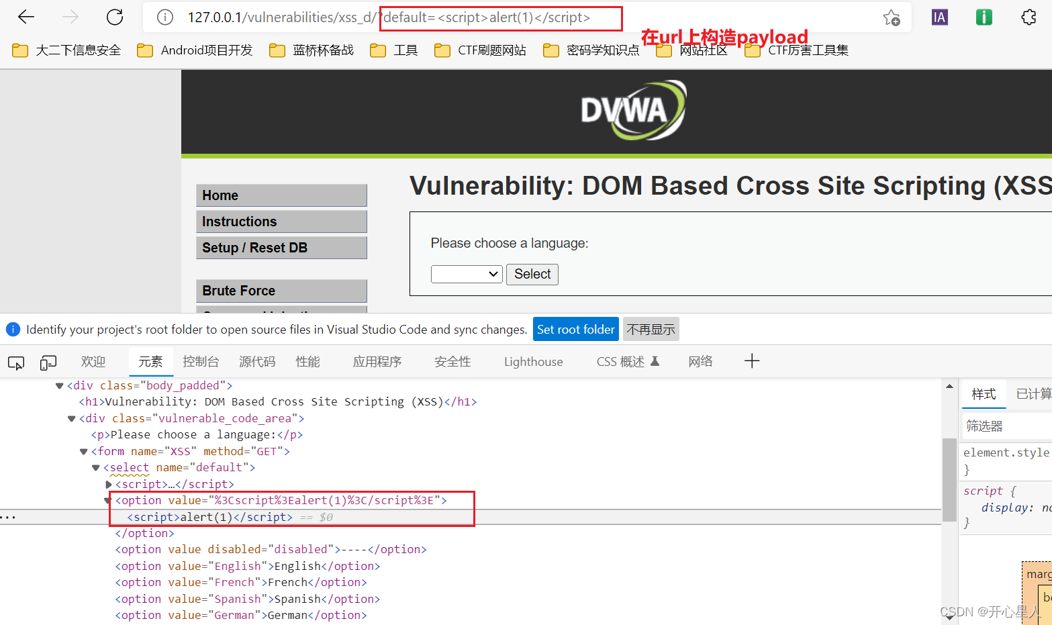The height and width of the screenshot is (625, 1052).
Task: Add page to favorites with star icon
Action: [892, 17]
